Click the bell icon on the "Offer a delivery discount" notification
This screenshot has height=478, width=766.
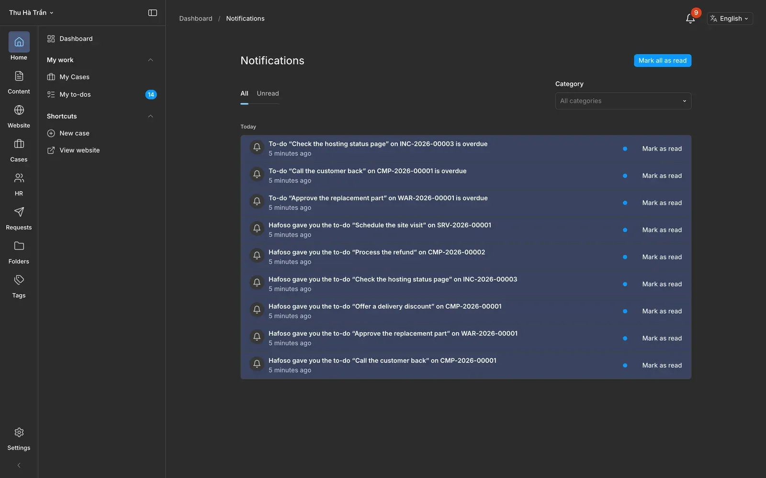(257, 309)
